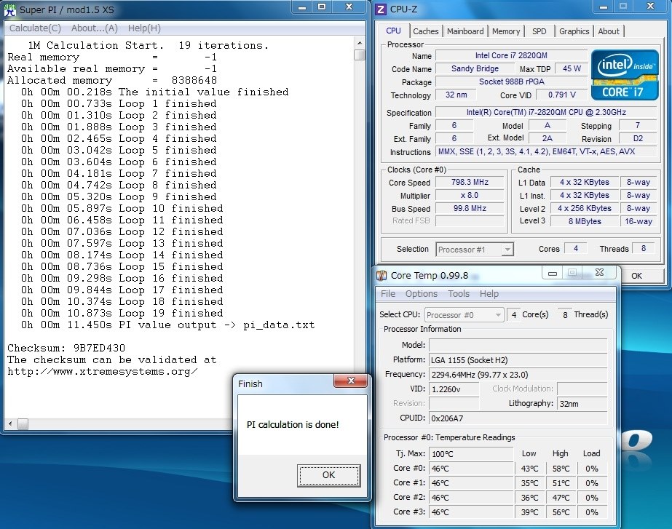Click the Tj. Max field showing 100°C
This screenshot has width=672, height=529.
471,454
